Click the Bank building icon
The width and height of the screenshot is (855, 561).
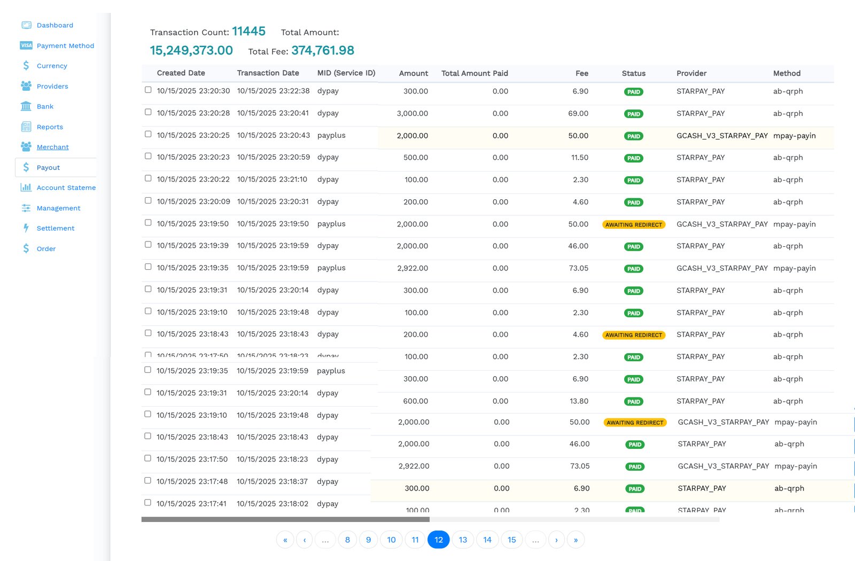pos(26,106)
